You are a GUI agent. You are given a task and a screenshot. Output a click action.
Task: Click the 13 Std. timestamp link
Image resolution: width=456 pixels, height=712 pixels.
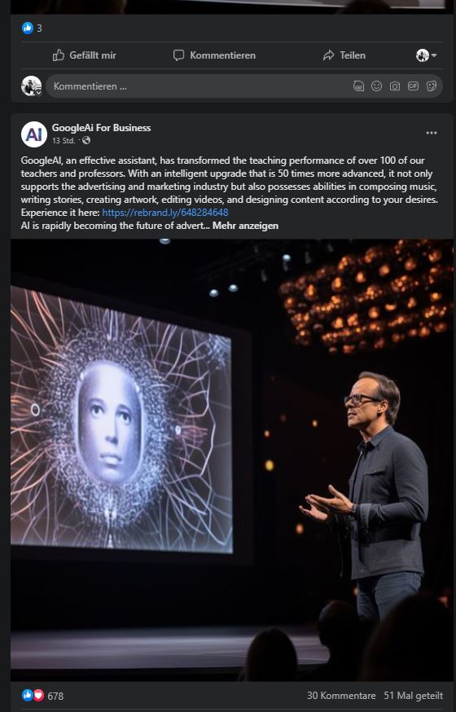[63, 141]
